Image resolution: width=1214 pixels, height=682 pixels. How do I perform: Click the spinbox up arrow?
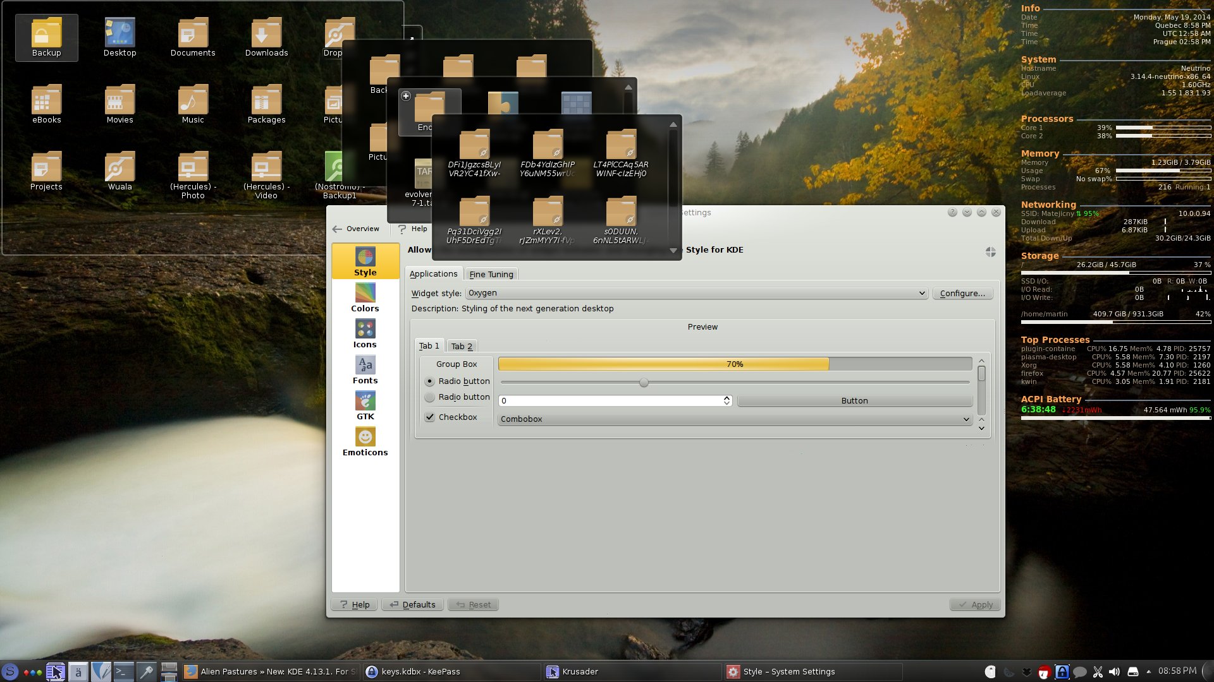[727, 398]
